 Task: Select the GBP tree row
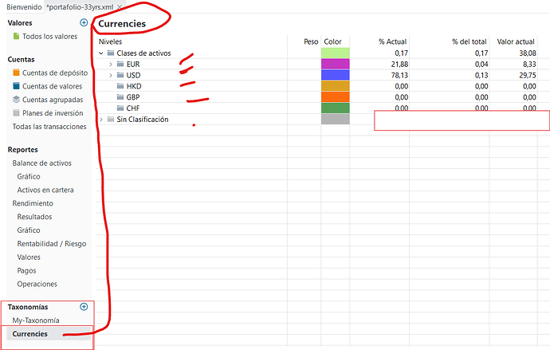point(132,97)
